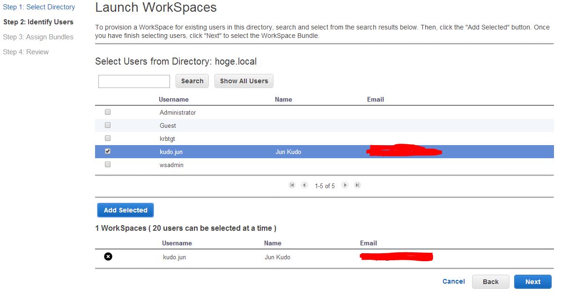Uncheck the kudo.jun selected checkbox
This screenshot has height=293, width=561.
(x=107, y=151)
